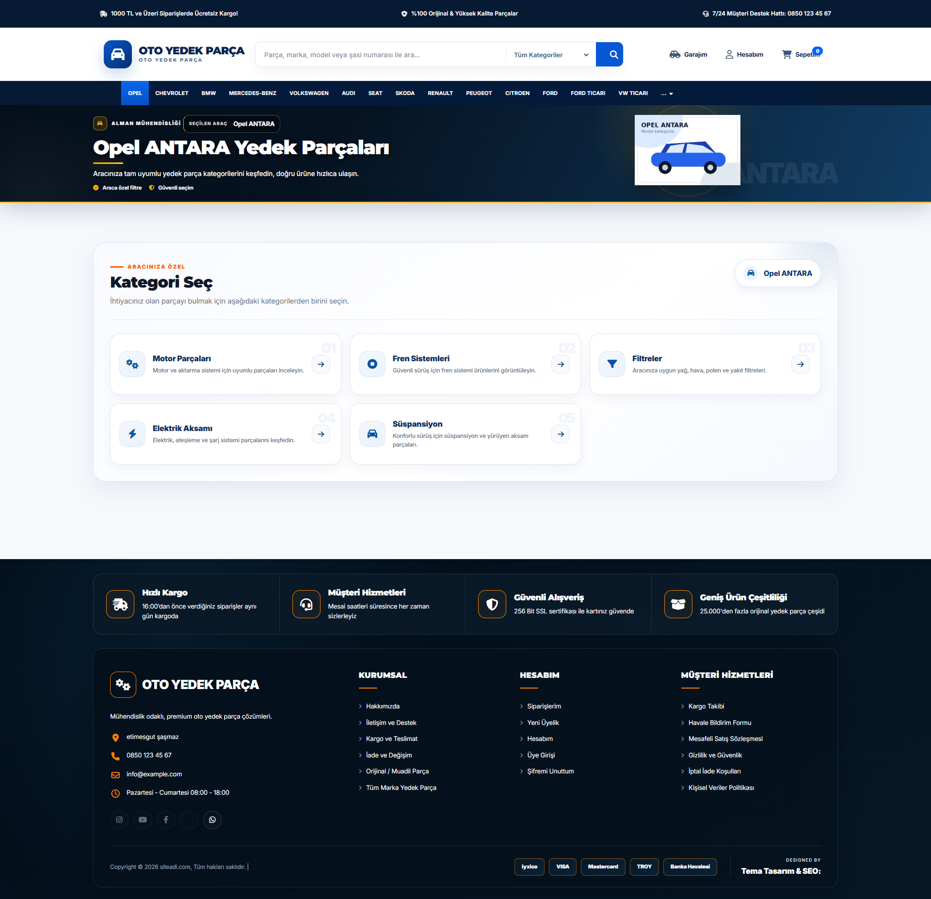
Task: Open Şifremi Unuttum link
Action: pyautogui.click(x=550, y=771)
